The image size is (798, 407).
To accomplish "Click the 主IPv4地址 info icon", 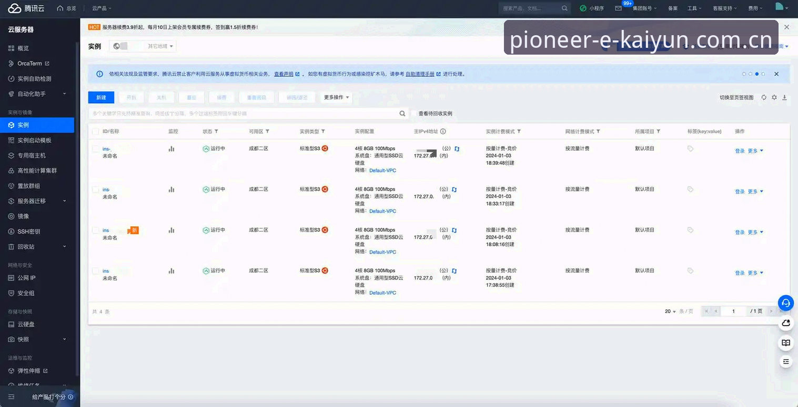I will (443, 131).
